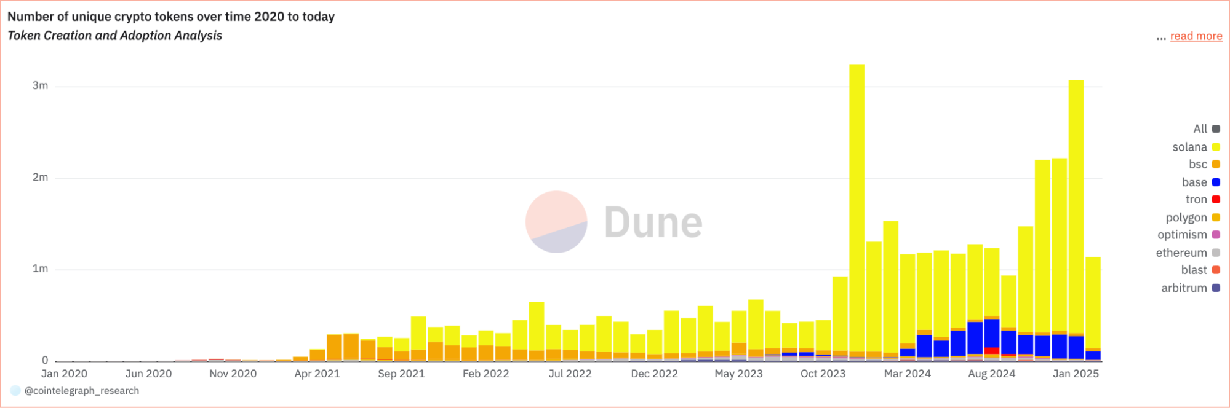Click the All legend entry

[x=1206, y=129]
